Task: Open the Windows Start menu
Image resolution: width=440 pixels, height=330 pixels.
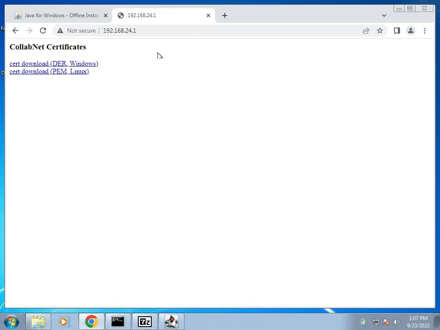Action: tap(12, 321)
